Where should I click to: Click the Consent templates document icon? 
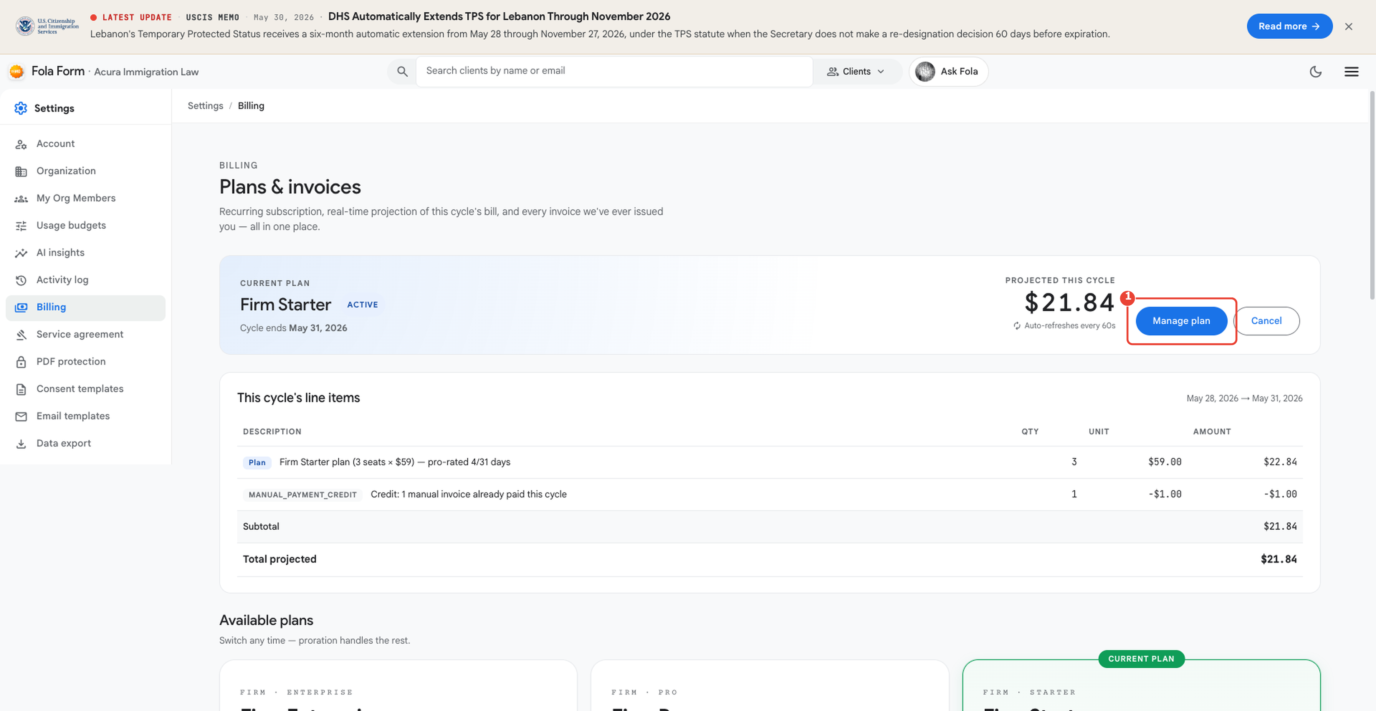pyautogui.click(x=21, y=390)
